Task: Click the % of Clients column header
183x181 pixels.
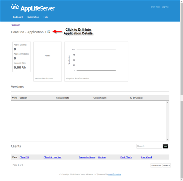Action: tap(136, 98)
